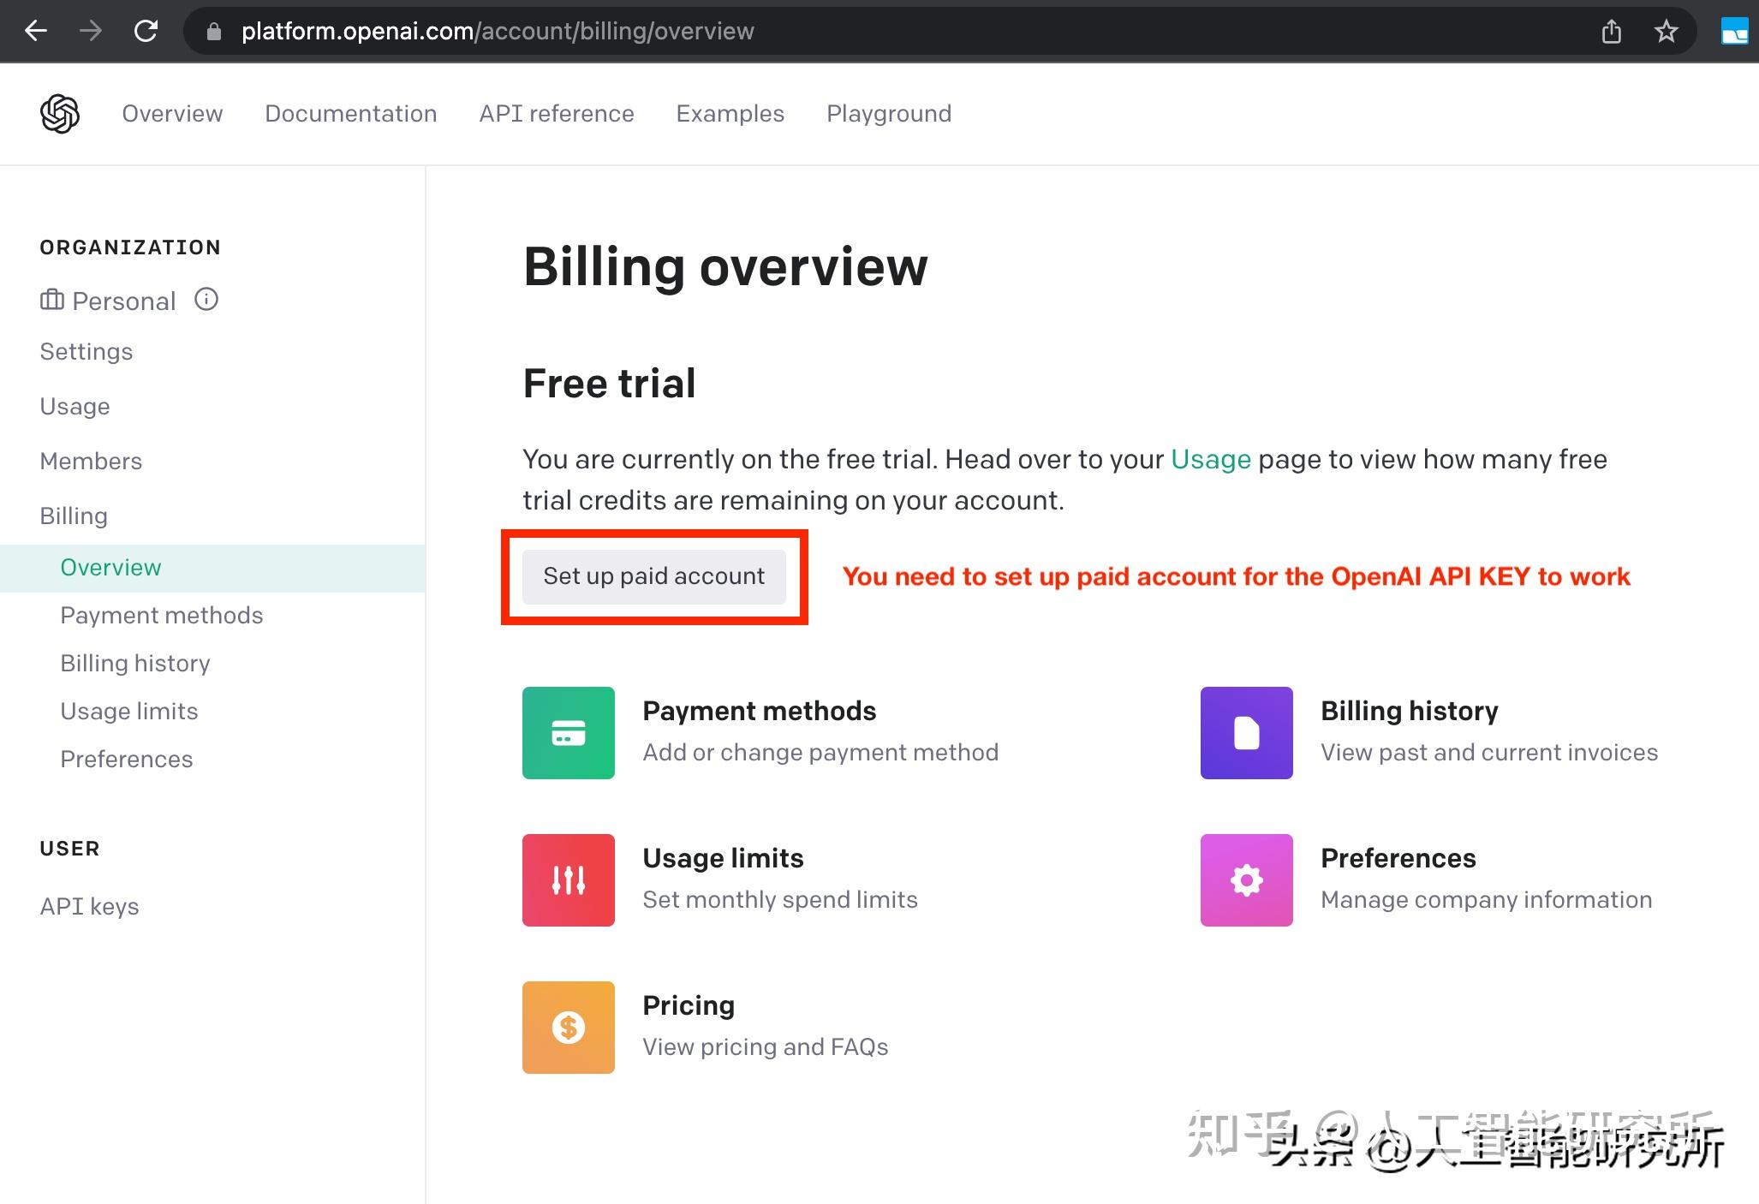Viewport: 1759px width, 1204px height.
Task: Reload the page with browser refresh icon
Action: pyautogui.click(x=146, y=32)
